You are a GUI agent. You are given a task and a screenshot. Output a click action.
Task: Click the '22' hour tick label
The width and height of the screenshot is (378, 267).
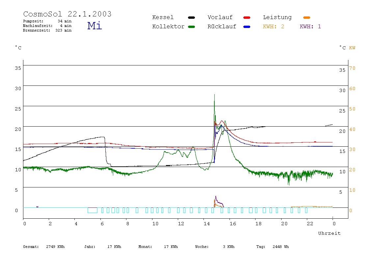pos(310,224)
